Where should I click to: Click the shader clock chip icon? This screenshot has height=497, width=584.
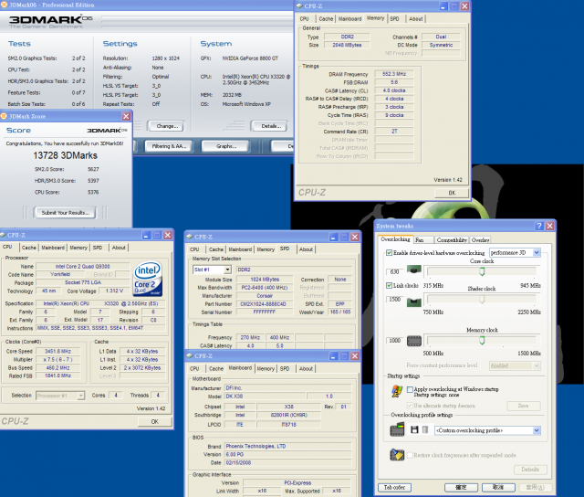[413, 301]
